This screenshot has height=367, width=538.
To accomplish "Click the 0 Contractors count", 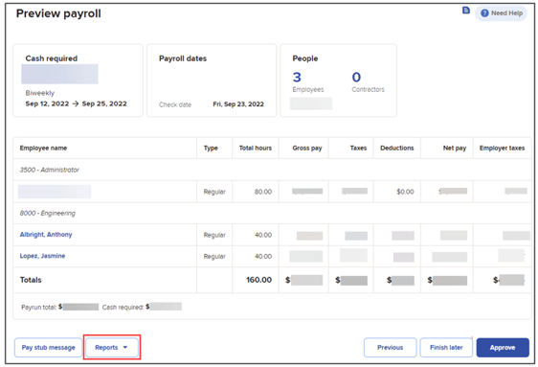I will click(368, 81).
